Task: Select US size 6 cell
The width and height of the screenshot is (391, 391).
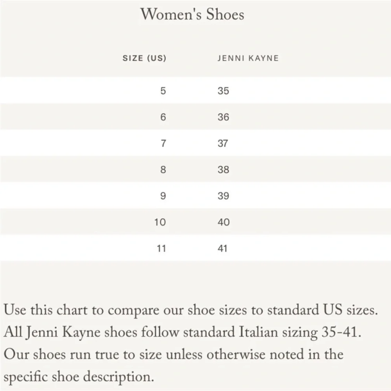Action: click(x=163, y=117)
